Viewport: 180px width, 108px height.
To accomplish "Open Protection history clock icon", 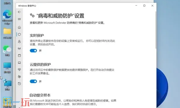I will 19,84.
